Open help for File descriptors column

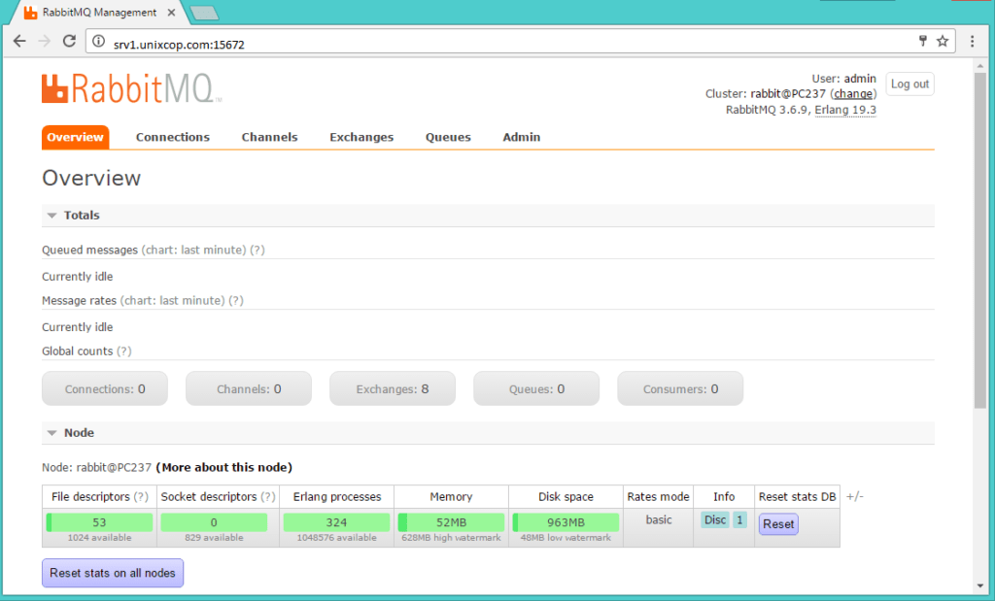click(x=141, y=497)
